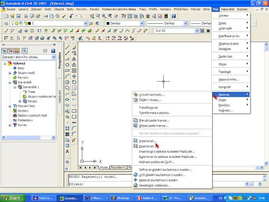Open Zobrazení aktivního výkresu dropdown
This screenshot has height=202, width=269.
[54, 57]
